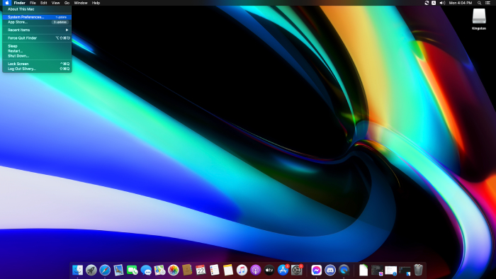Screen dimensions: 496x279
Task: Open FaceTime in the Dock
Action: (133, 271)
